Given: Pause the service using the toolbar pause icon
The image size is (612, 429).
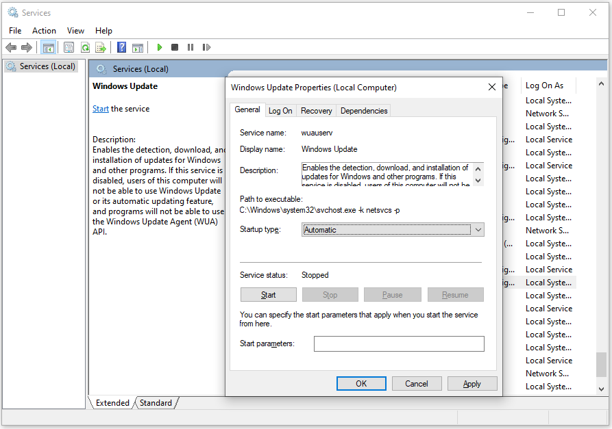Looking at the screenshot, I should 191,47.
